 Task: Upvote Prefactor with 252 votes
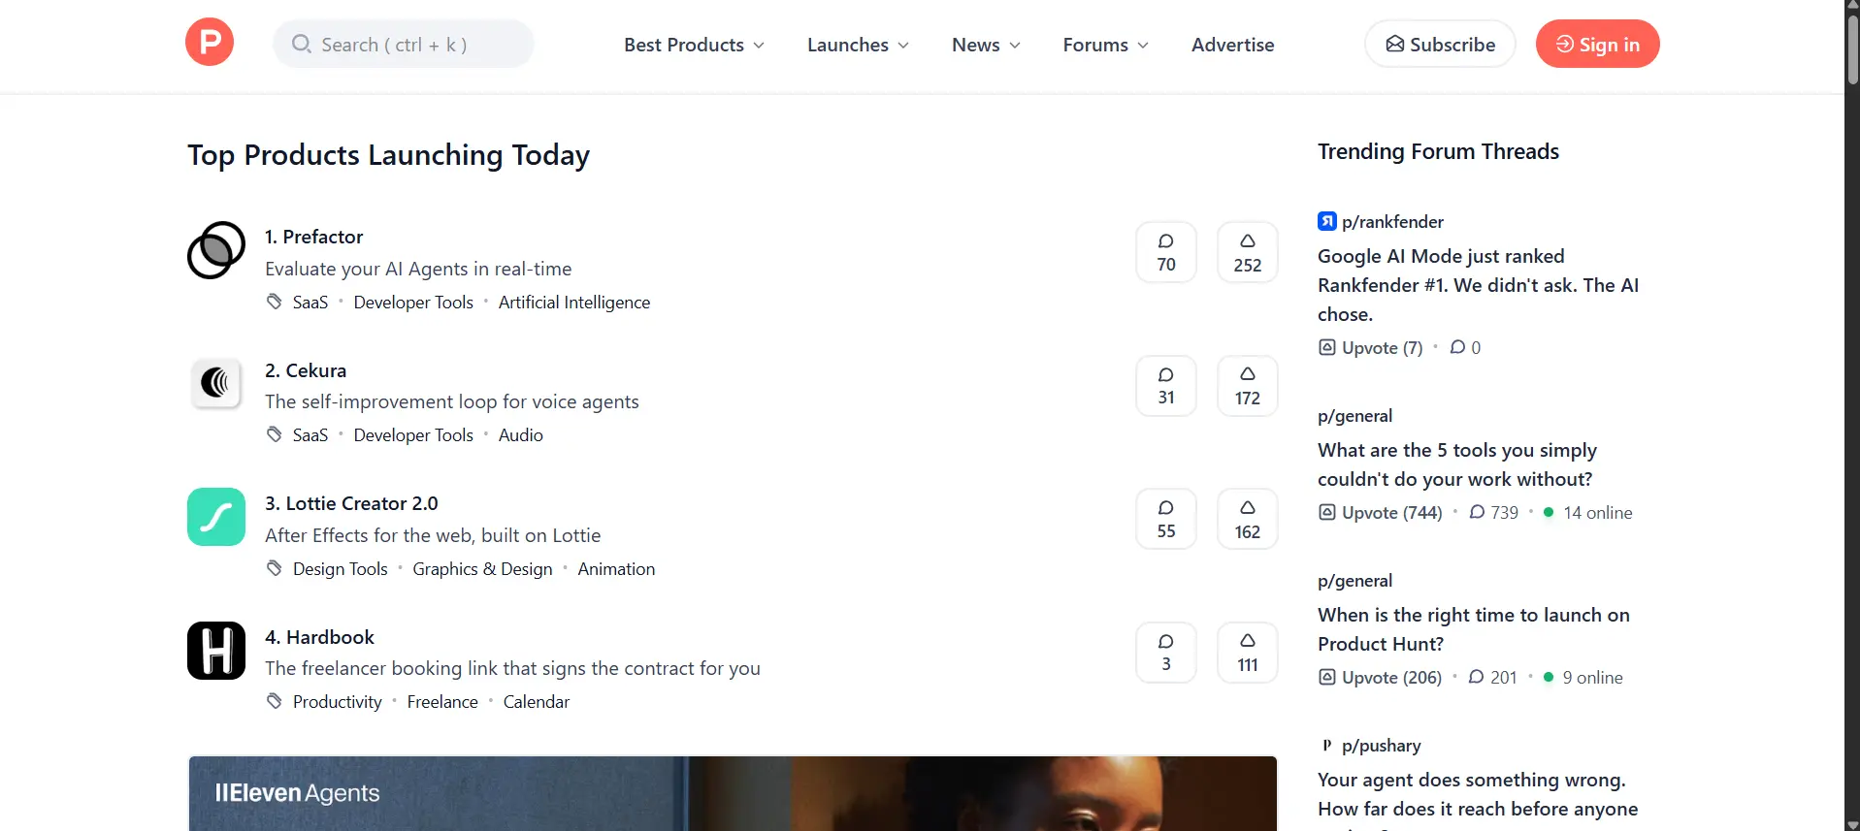[x=1248, y=252]
